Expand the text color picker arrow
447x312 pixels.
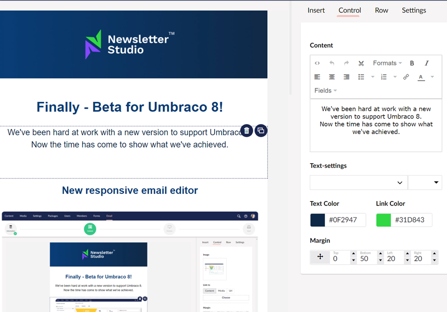tap(432, 77)
